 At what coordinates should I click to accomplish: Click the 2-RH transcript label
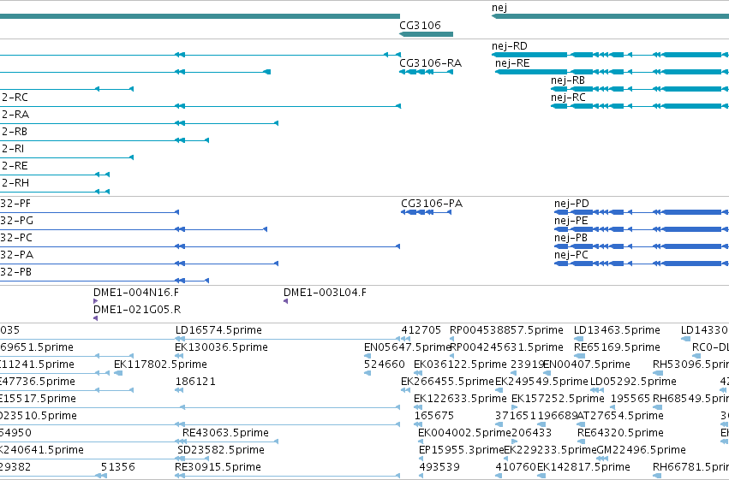click(x=15, y=183)
